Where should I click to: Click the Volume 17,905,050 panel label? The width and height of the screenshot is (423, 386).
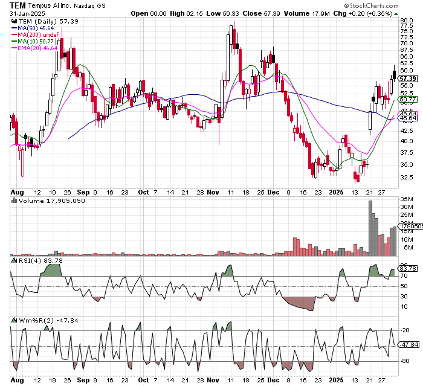pos(52,201)
